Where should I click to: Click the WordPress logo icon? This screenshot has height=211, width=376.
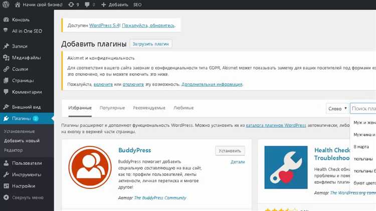(6, 5)
